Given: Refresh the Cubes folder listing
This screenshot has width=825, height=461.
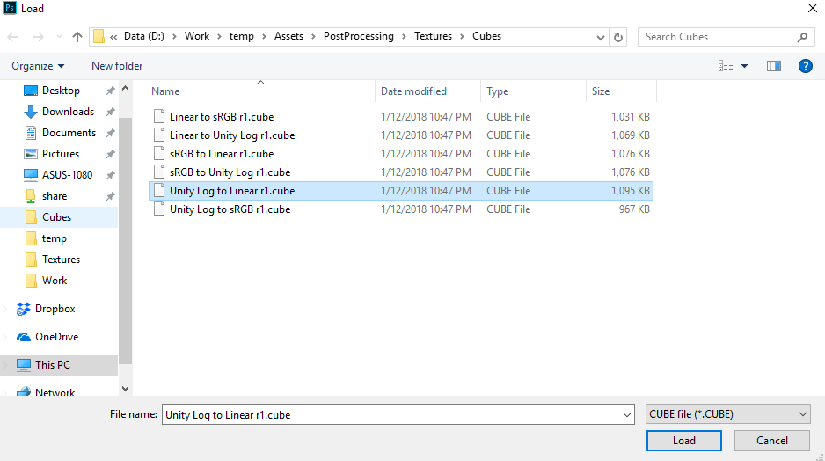Looking at the screenshot, I should [619, 37].
